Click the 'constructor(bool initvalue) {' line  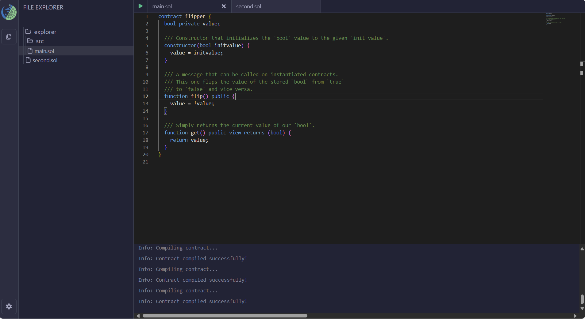(x=207, y=45)
